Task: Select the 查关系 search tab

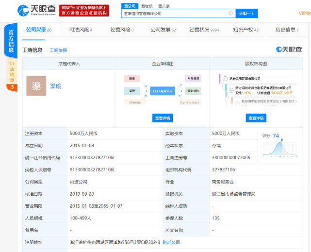Action: [164, 6]
